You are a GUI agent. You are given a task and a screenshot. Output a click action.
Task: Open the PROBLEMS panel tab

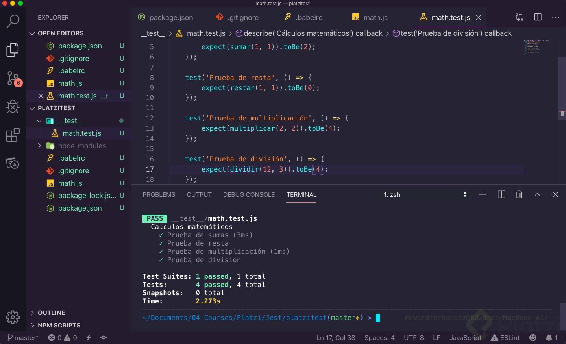159,194
